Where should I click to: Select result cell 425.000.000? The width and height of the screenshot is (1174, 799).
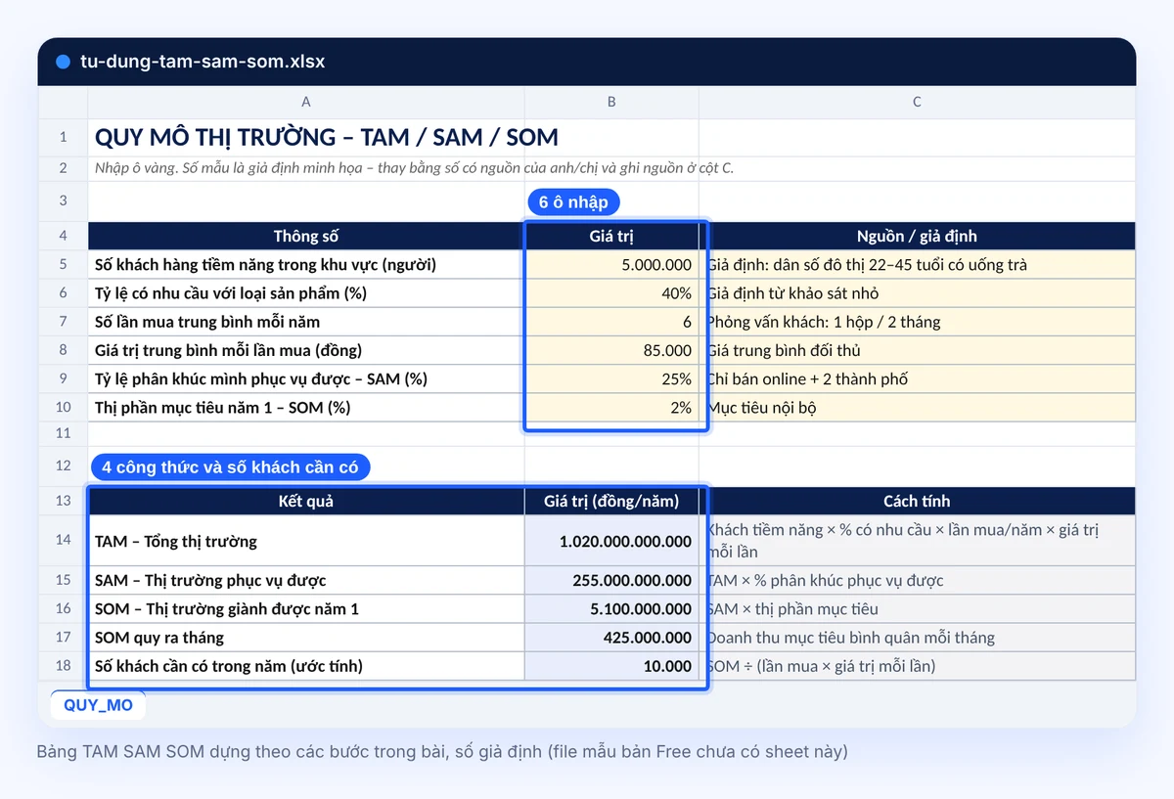611,638
